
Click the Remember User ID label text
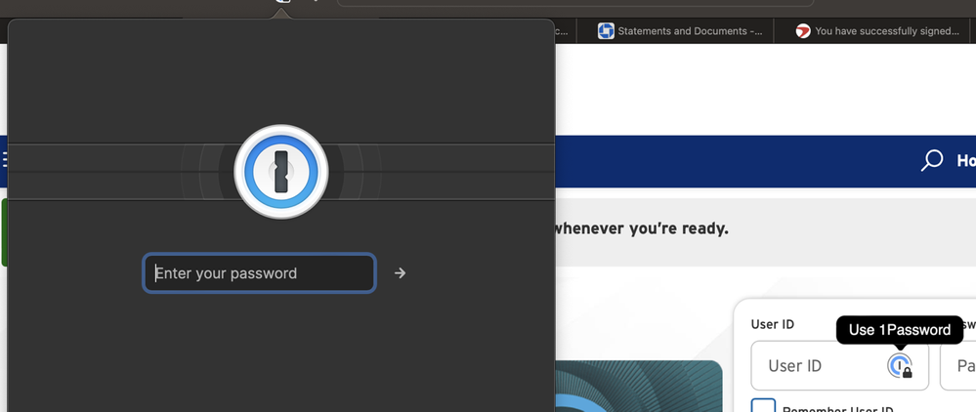(x=838, y=408)
